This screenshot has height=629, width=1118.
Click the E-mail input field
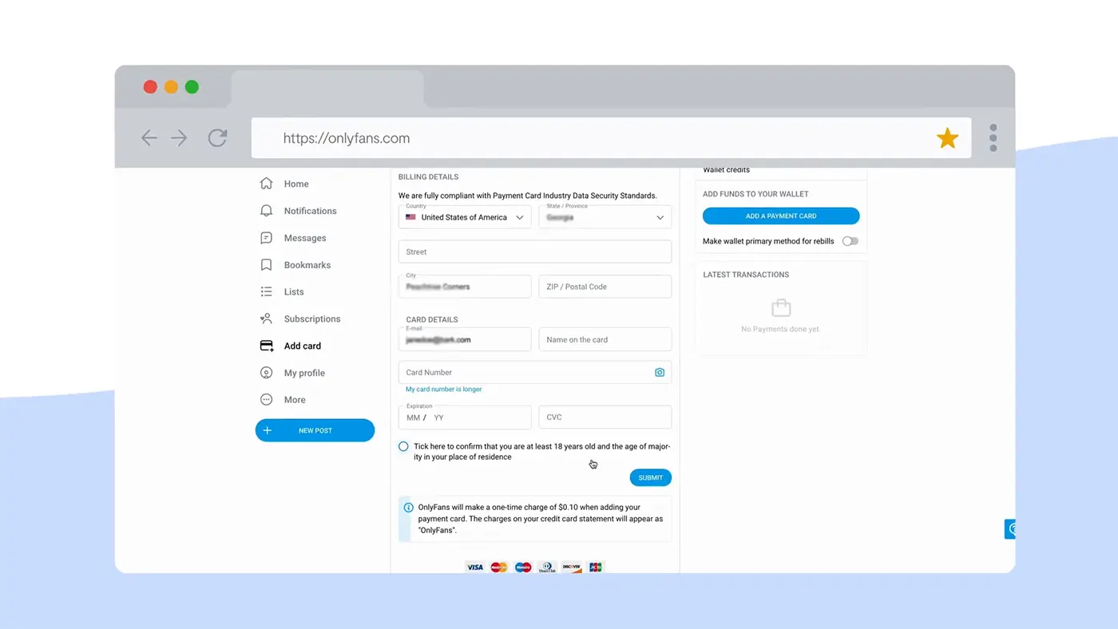(x=465, y=339)
